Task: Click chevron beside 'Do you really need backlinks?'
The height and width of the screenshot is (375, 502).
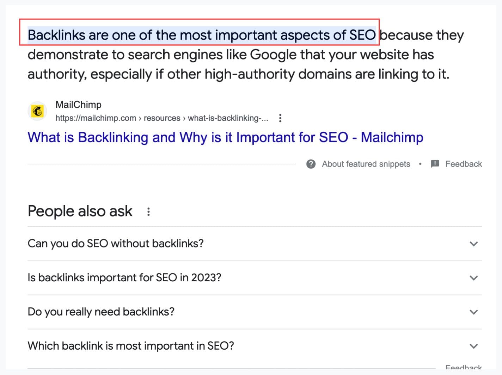Action: click(473, 312)
